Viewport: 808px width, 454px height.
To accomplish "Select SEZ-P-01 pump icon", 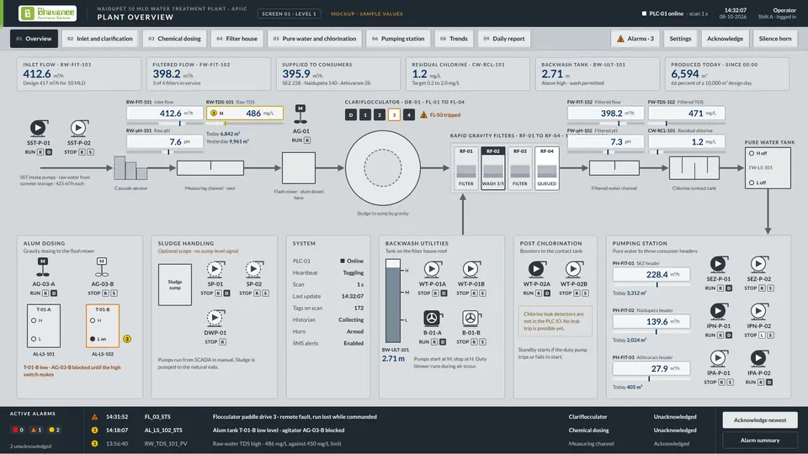I will [x=718, y=265].
